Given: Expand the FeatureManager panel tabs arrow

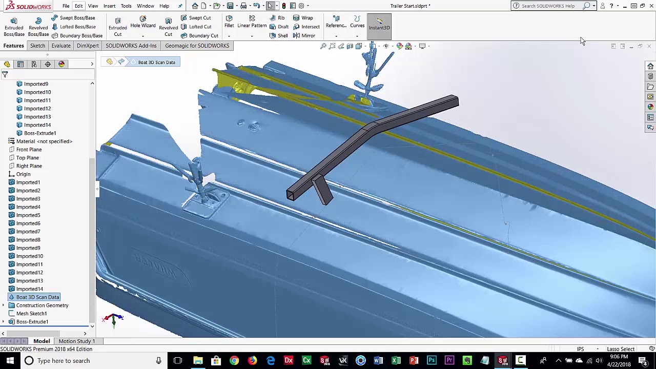Looking at the screenshot, I should coord(92,64).
